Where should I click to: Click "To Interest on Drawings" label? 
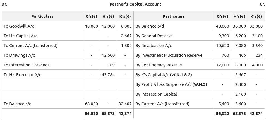tap(27, 65)
